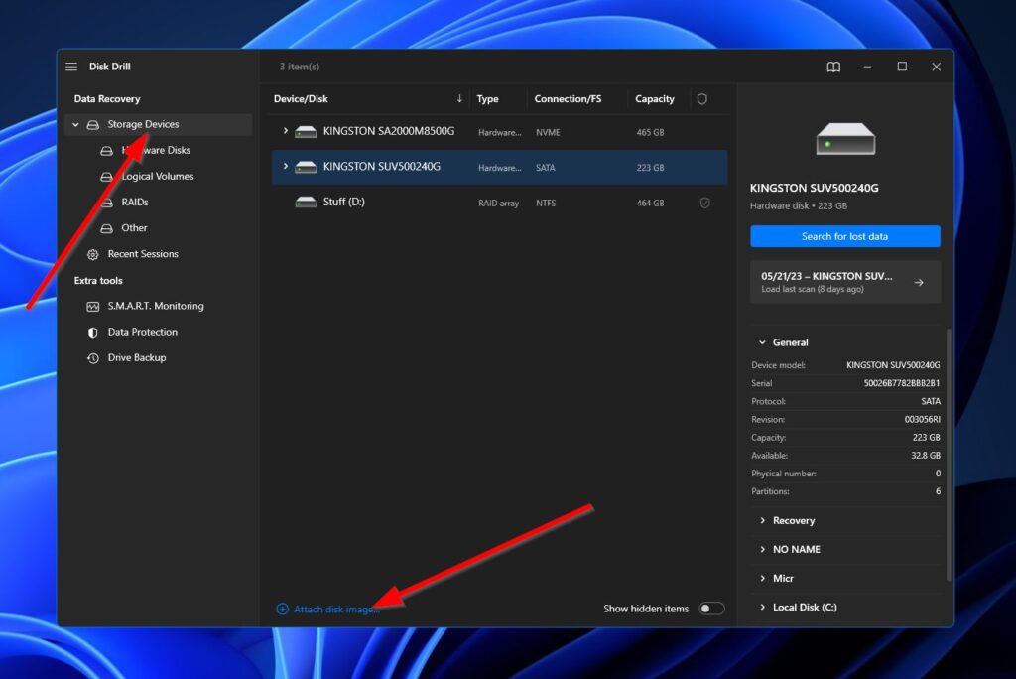Click the checkmark circle beside Stuff (D:)
This screenshot has height=679, width=1016.
click(x=704, y=203)
